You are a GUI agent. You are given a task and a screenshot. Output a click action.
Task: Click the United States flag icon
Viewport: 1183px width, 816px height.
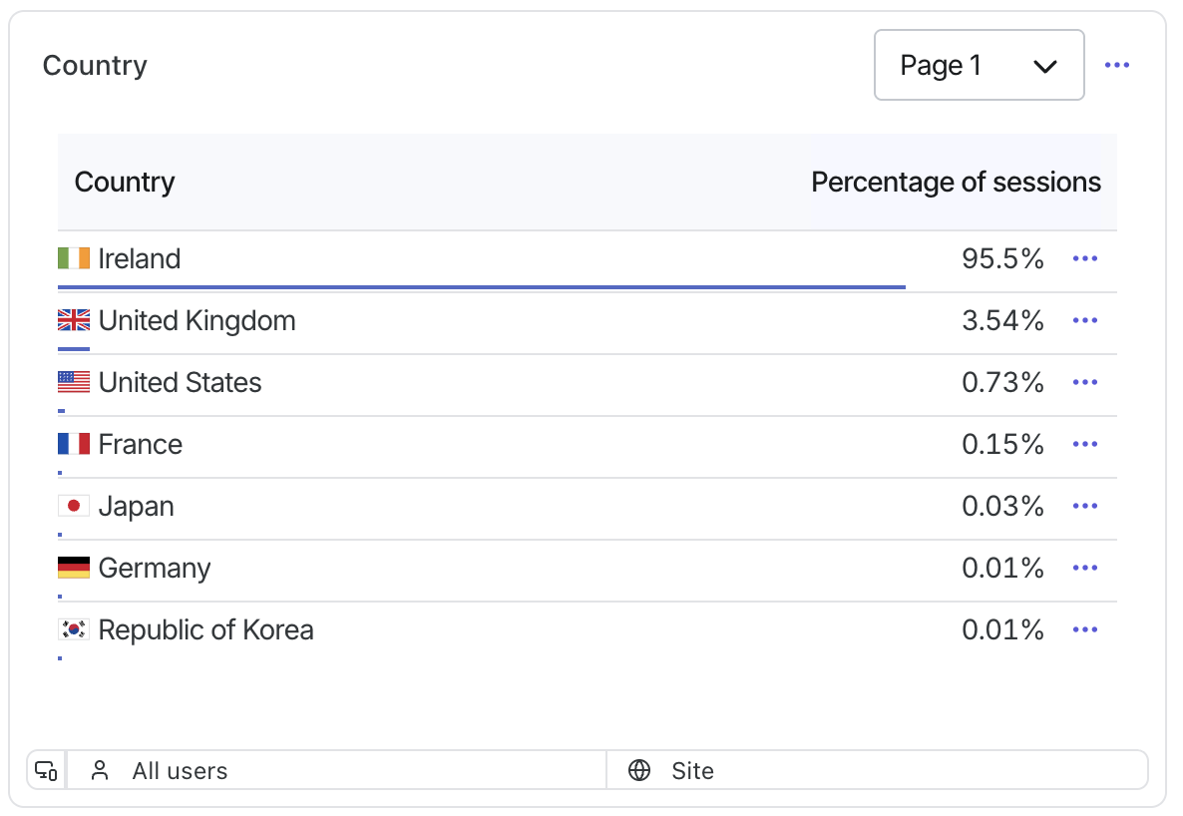pyautogui.click(x=74, y=382)
